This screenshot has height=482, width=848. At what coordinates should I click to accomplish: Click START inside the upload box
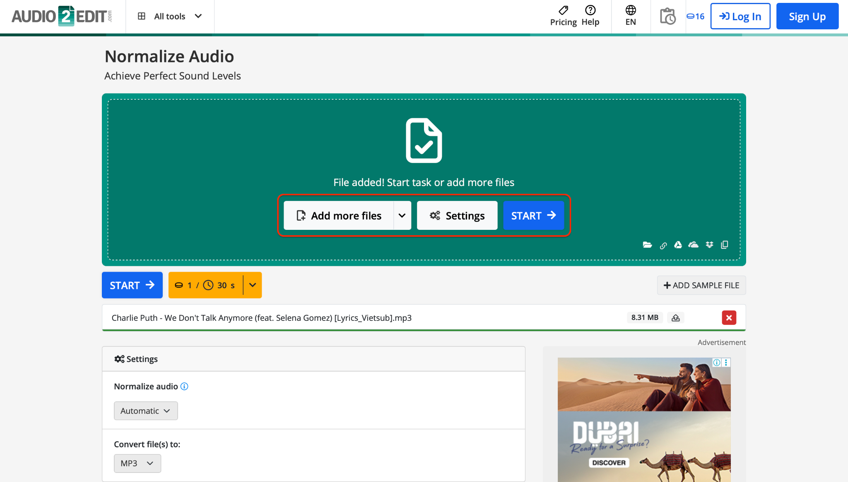tap(534, 215)
